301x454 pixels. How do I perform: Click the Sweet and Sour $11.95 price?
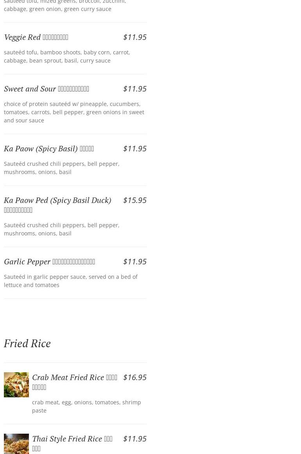coord(134,89)
